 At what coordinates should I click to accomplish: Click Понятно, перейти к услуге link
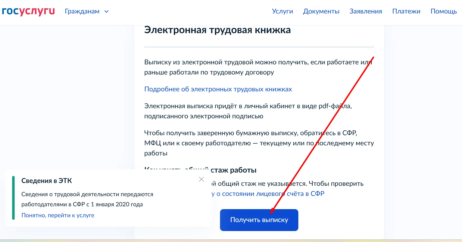pyautogui.click(x=58, y=215)
